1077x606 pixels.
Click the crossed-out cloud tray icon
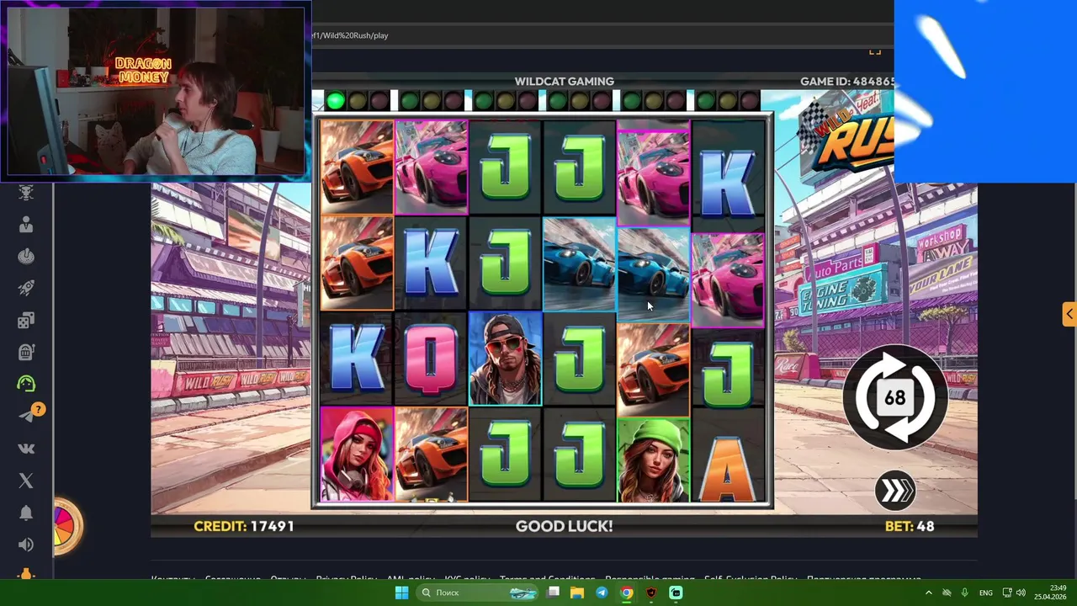click(947, 593)
